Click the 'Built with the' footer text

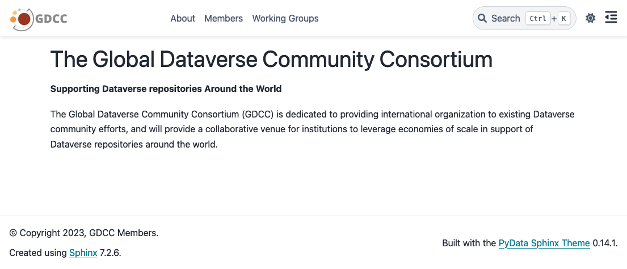coord(469,243)
